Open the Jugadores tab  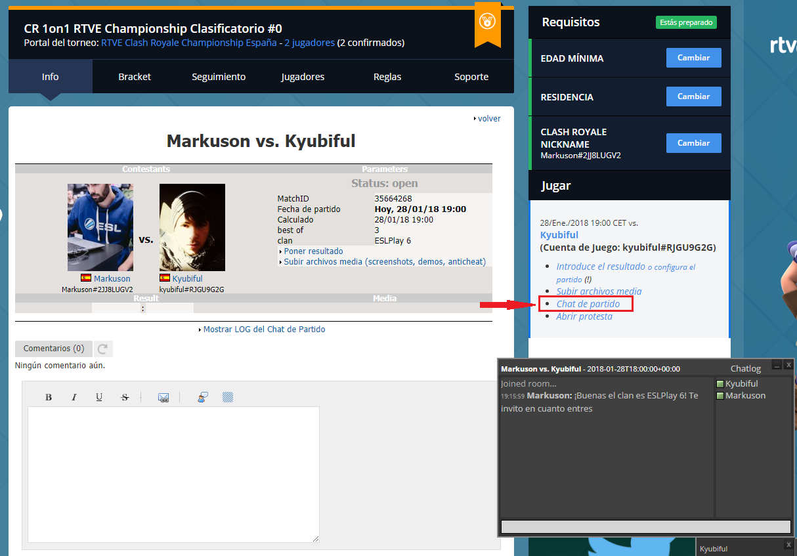(303, 77)
